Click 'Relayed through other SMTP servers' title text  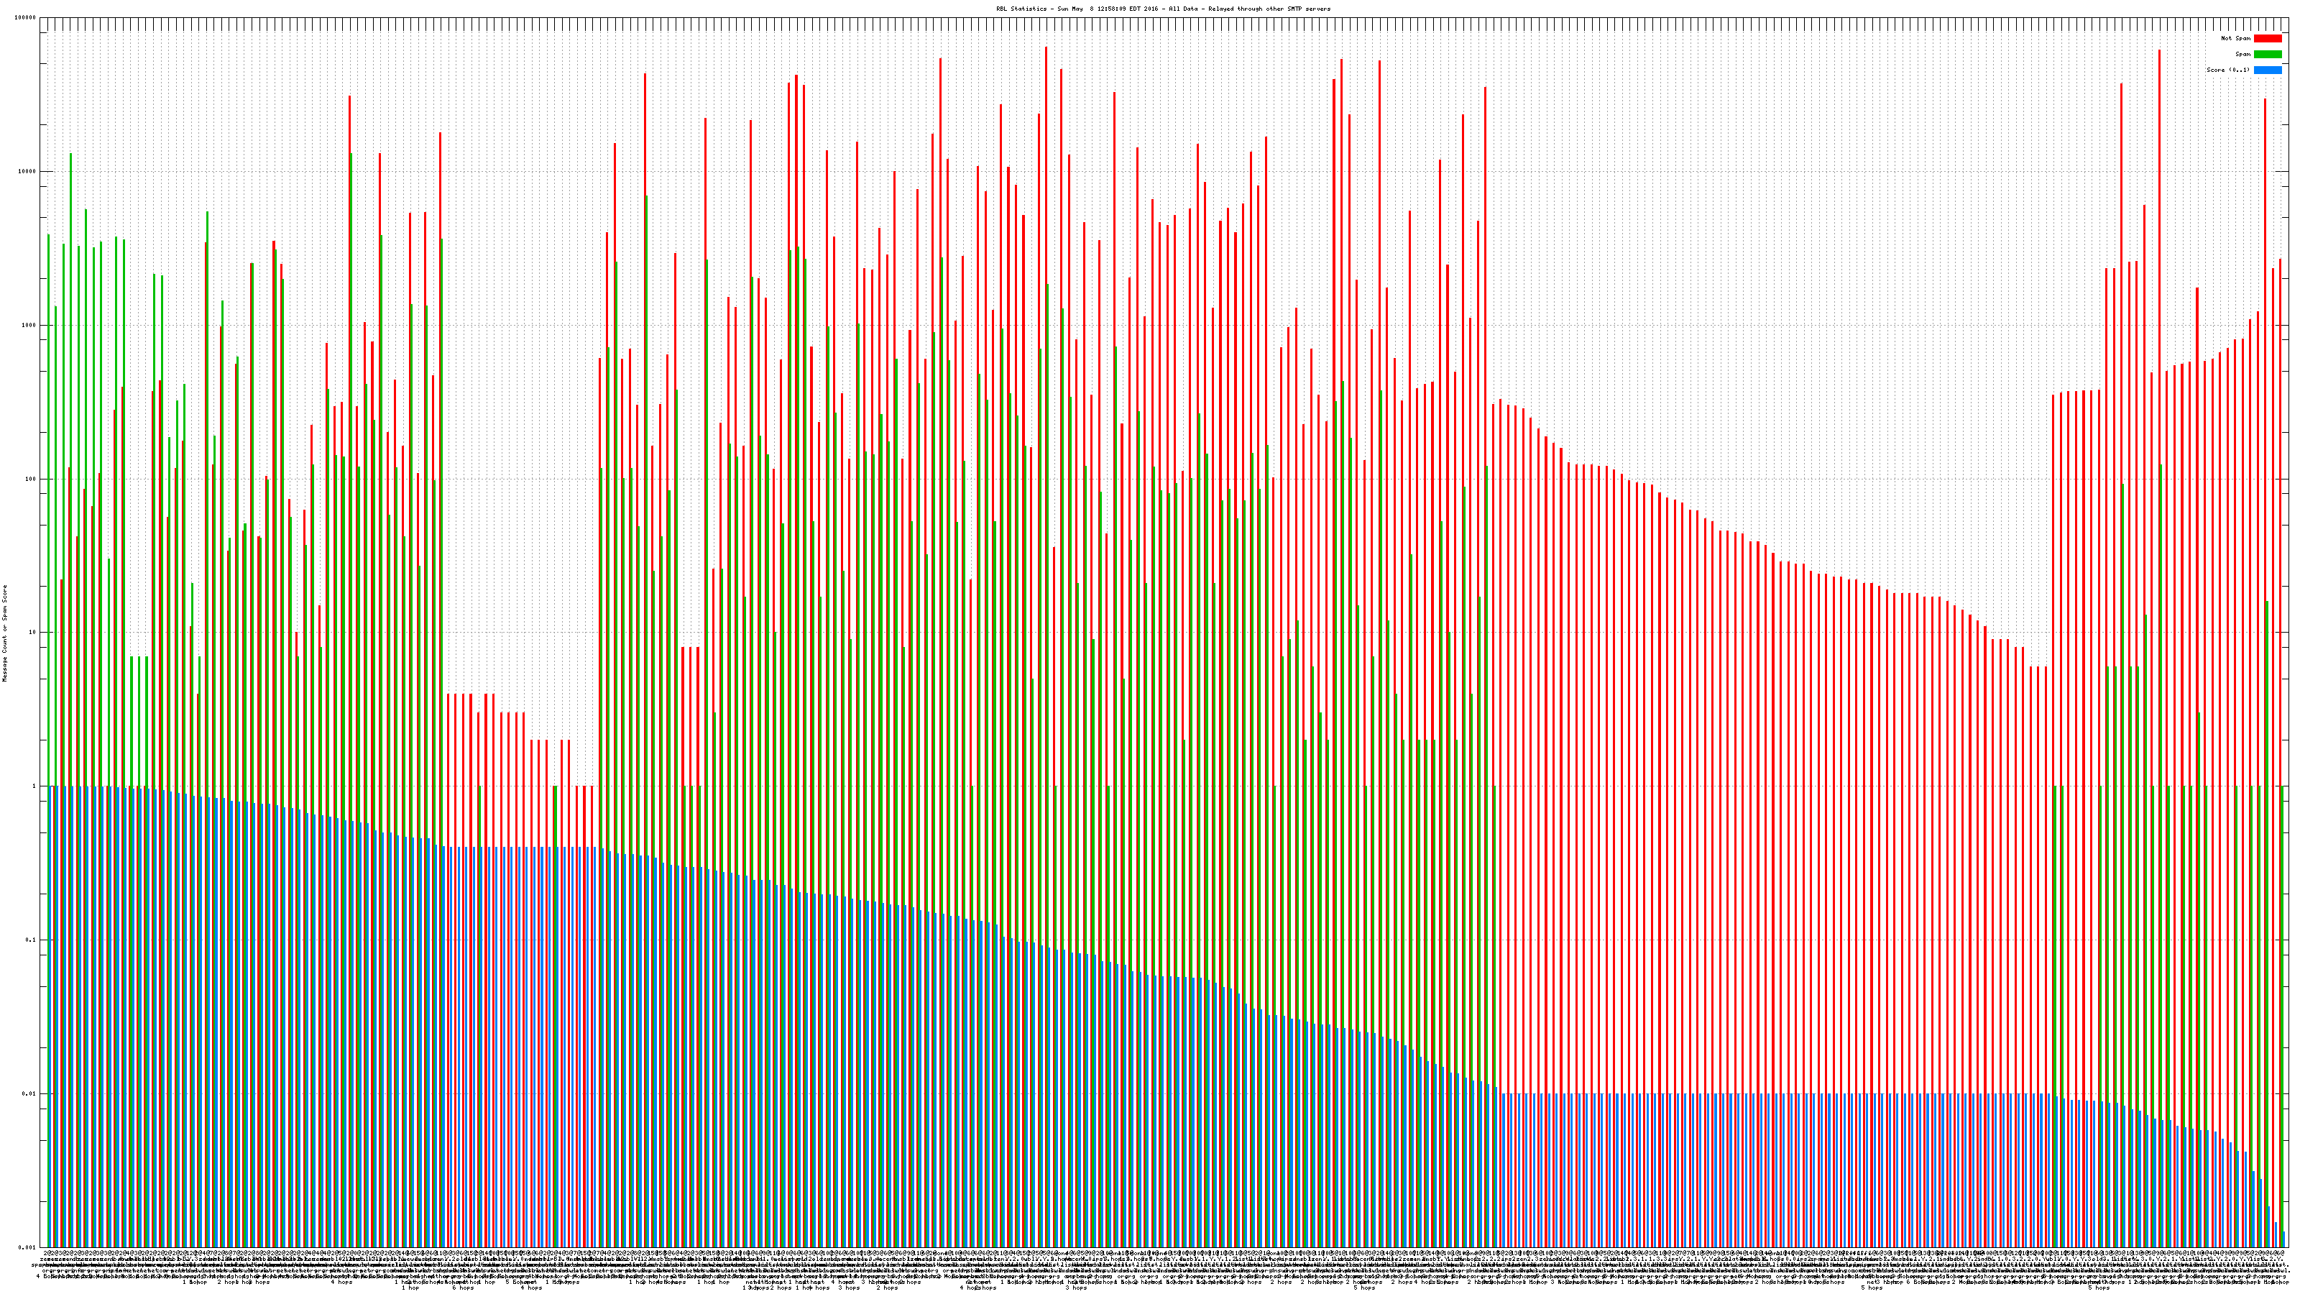[x=1269, y=9]
